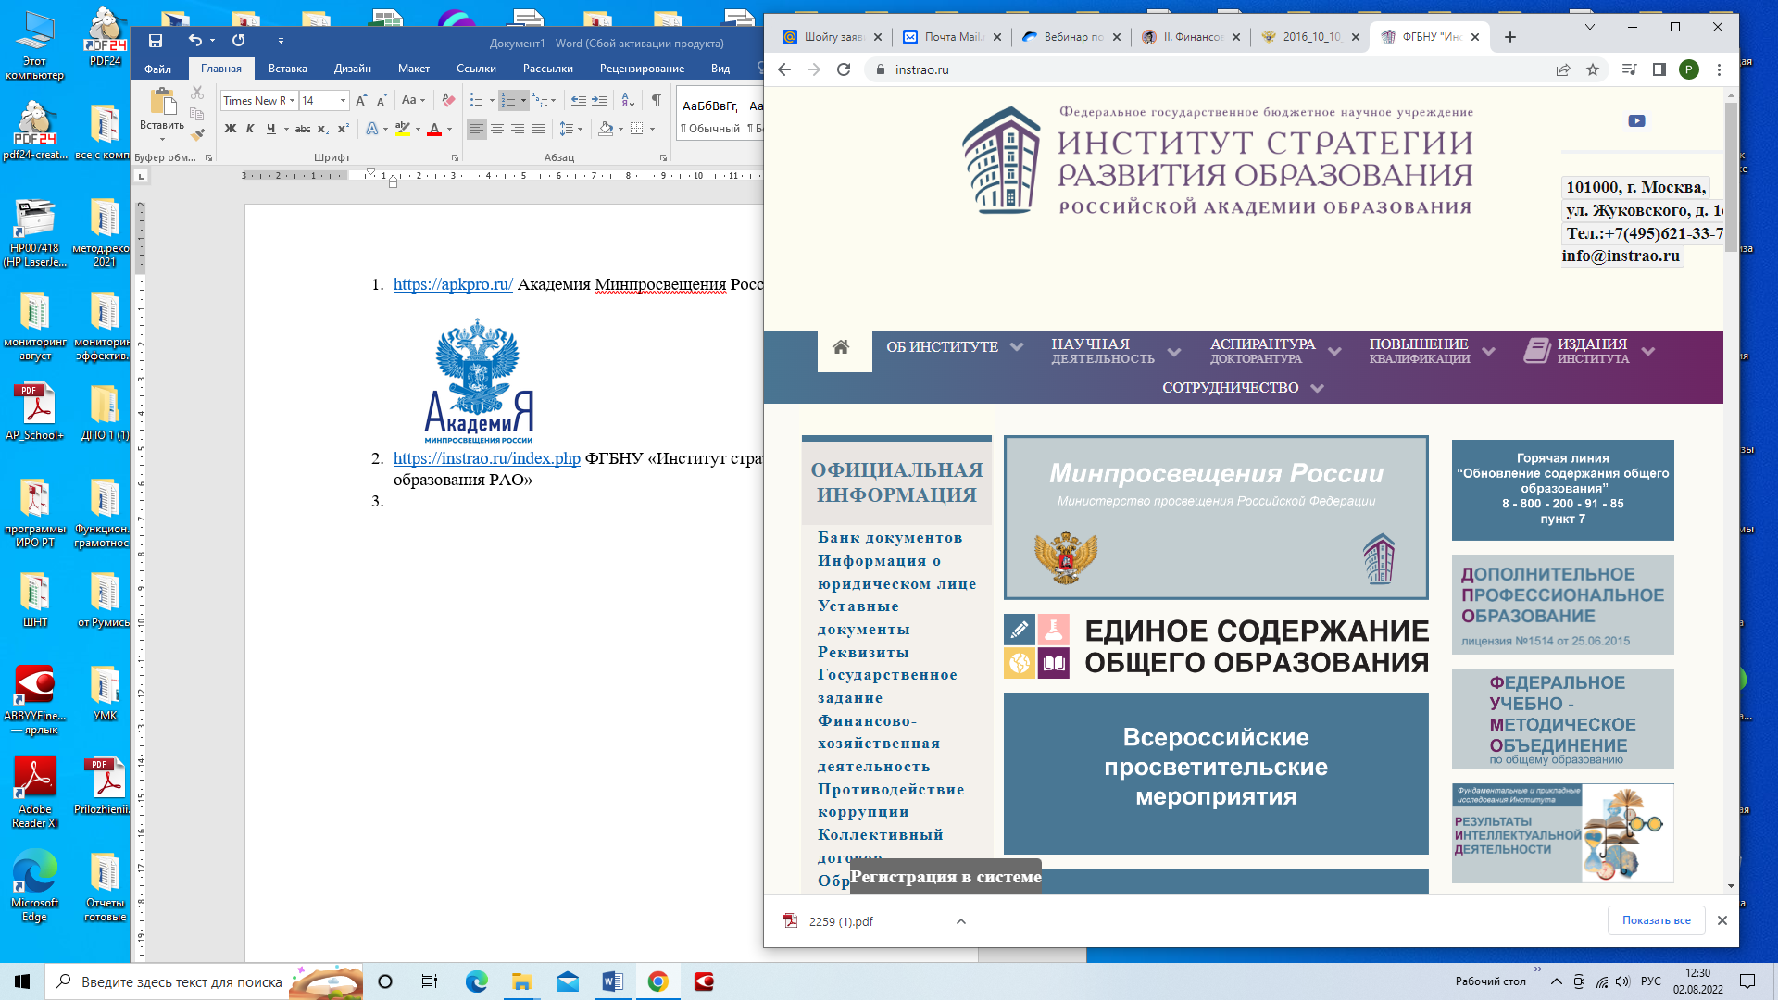Viewport: 1778px width, 1000px height.
Task: Switch to the Ссылки ribbon tab
Action: pyautogui.click(x=476, y=69)
